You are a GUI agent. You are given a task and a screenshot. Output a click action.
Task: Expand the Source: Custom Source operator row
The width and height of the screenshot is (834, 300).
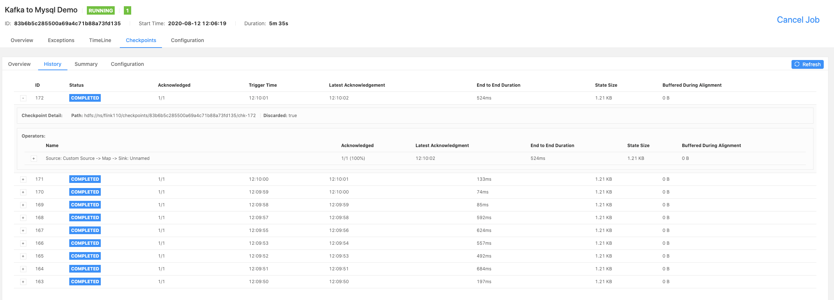point(34,158)
